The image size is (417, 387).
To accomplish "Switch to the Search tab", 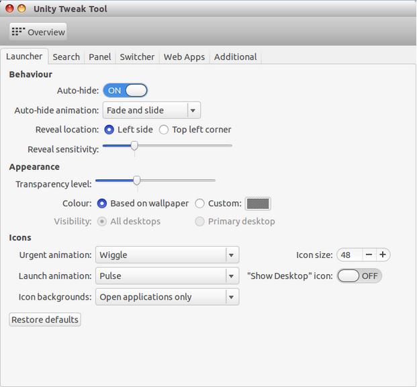I will [x=66, y=57].
